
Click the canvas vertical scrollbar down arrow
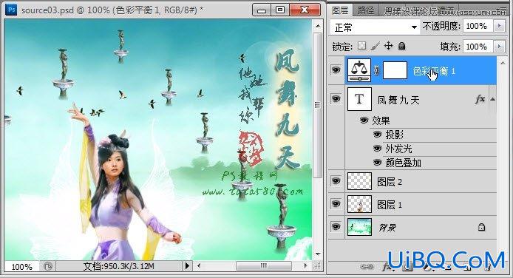tap(318, 254)
